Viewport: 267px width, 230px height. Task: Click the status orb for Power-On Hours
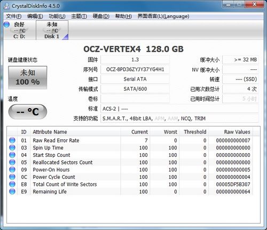pos(12,170)
